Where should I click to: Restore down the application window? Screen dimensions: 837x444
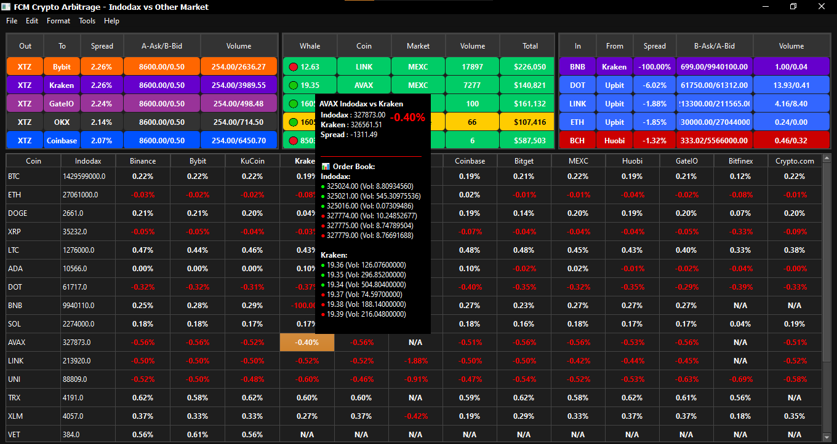pos(793,7)
